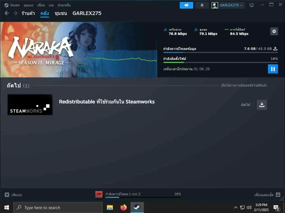Go forward with the right arrow

pos(16,13)
